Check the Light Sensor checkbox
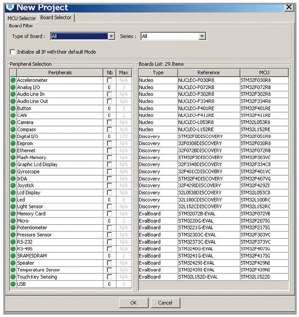Screen dimensions: 299x317 [x=109, y=207]
